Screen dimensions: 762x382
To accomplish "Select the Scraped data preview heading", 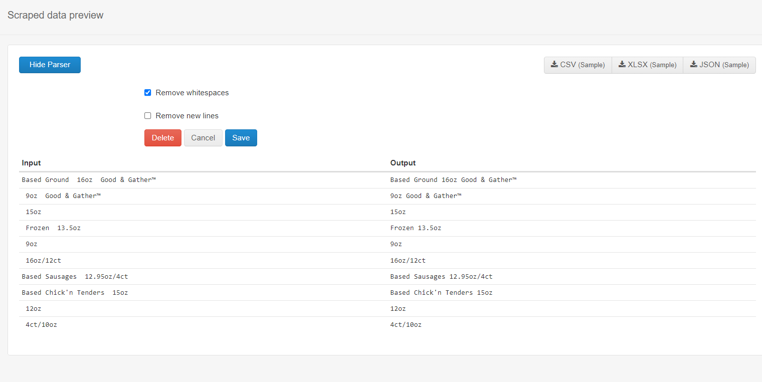I will tap(55, 15).
